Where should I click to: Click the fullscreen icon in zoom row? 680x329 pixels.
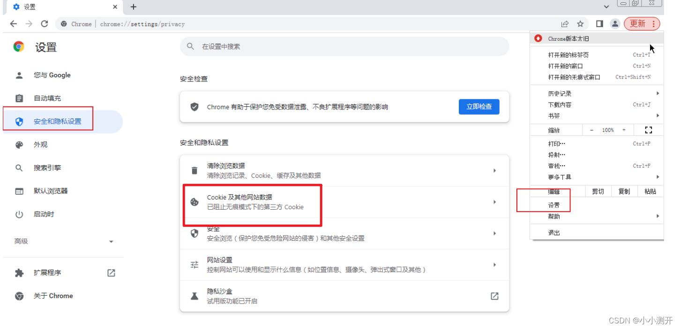649,130
